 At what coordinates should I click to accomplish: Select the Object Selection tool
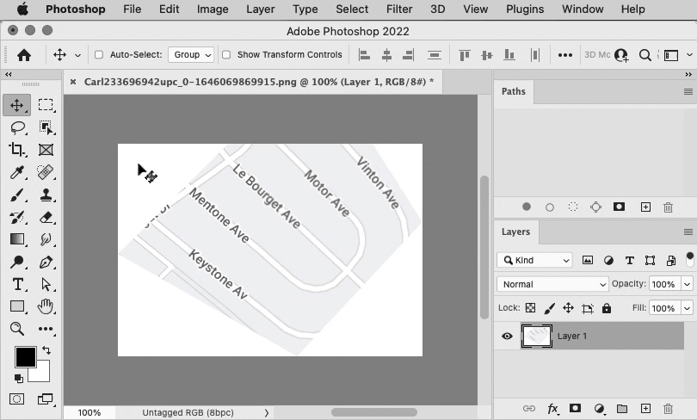[x=46, y=127]
